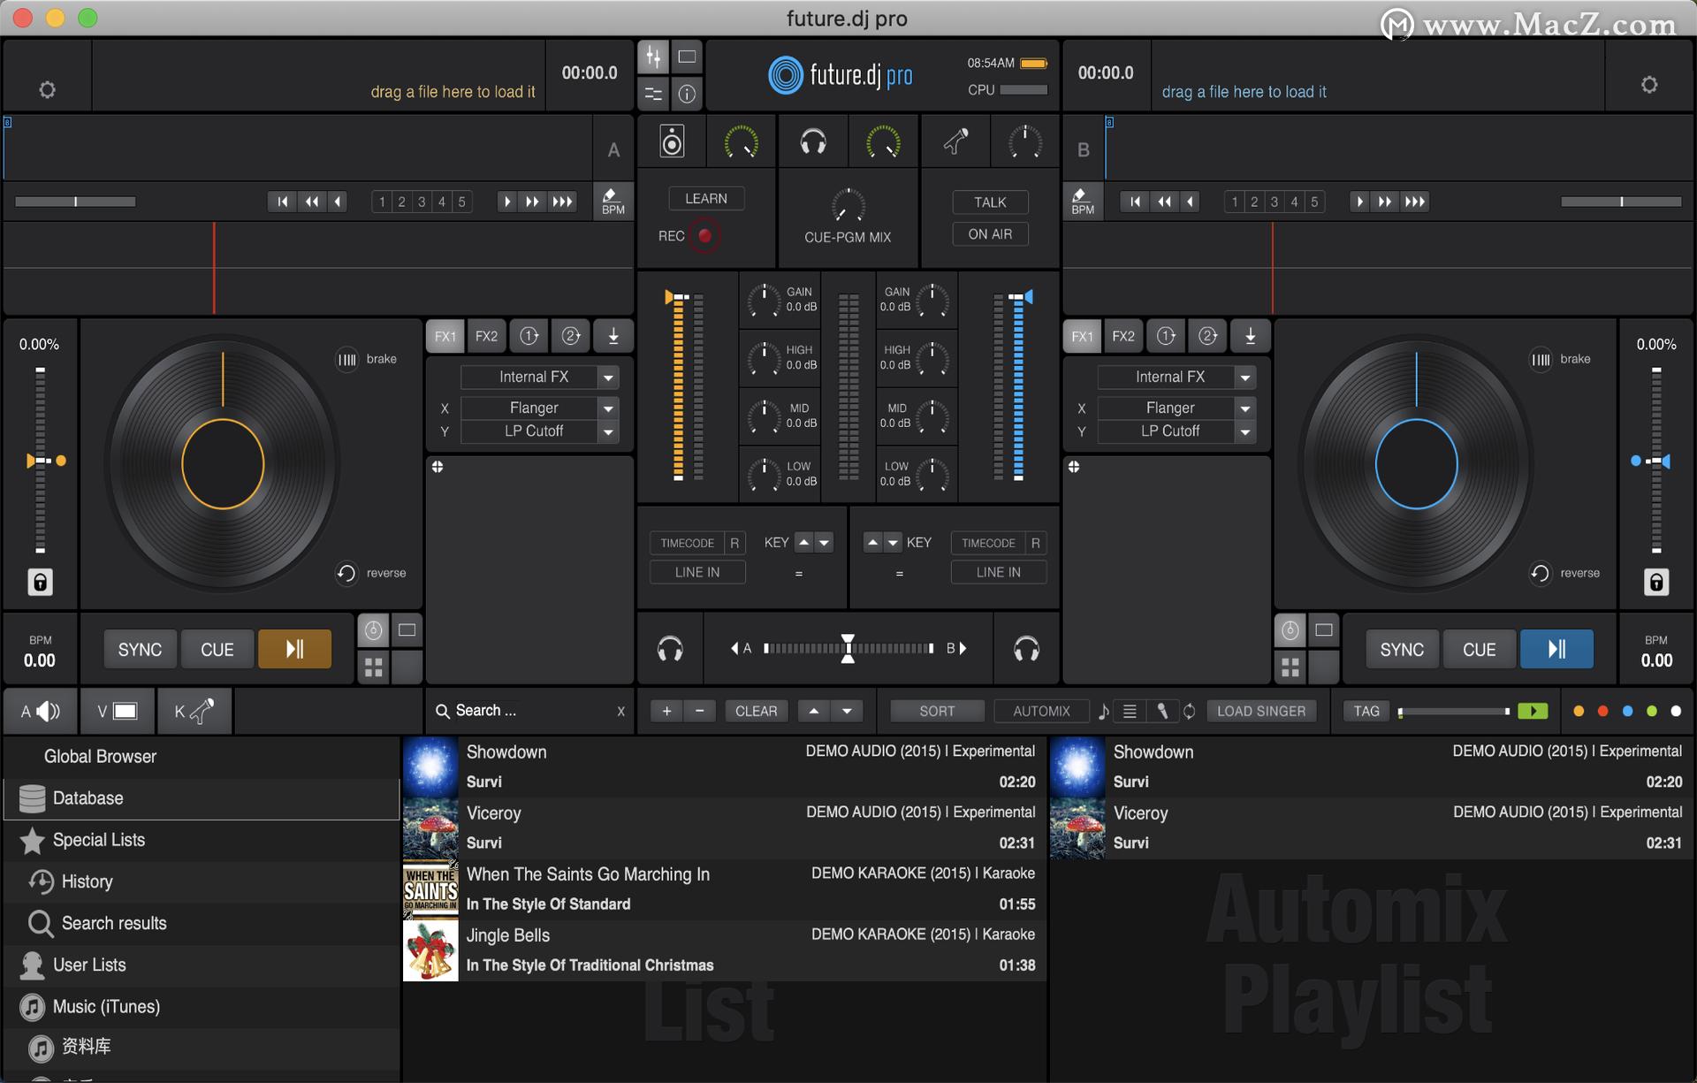Select the headphones cue icon in the mixer
The image size is (1697, 1083).
coord(813,141)
